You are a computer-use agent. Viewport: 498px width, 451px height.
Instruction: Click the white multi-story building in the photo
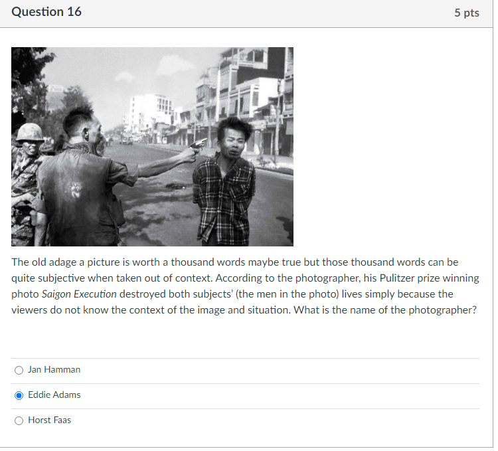click(152, 110)
